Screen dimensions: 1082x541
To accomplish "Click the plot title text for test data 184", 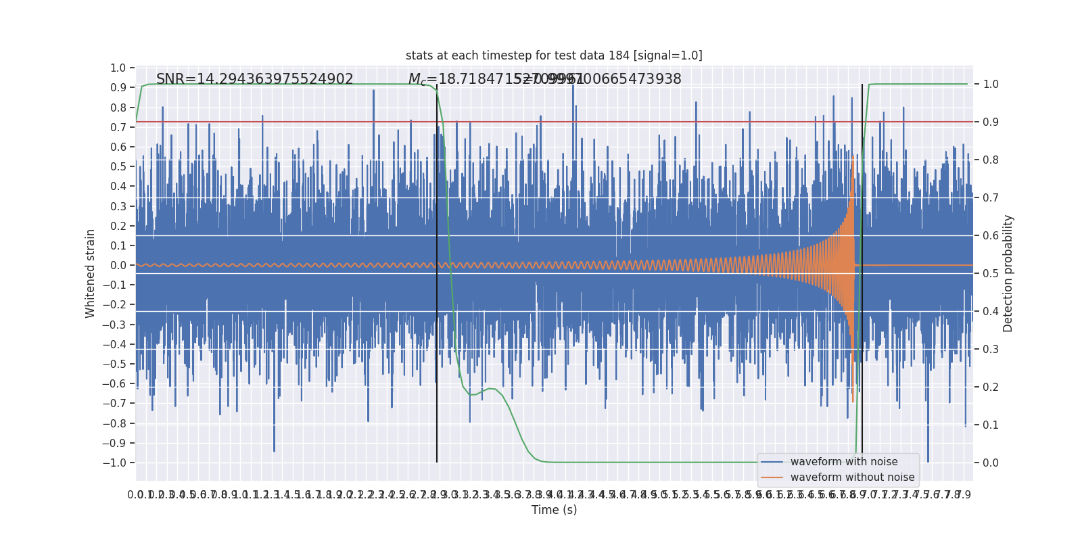I will tap(554, 55).
